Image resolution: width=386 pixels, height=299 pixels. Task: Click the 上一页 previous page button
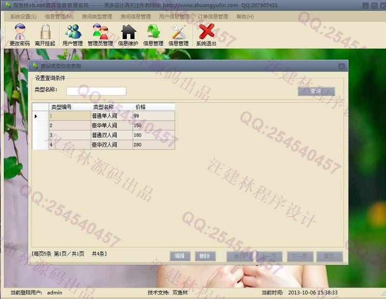pyautogui.click(x=269, y=257)
